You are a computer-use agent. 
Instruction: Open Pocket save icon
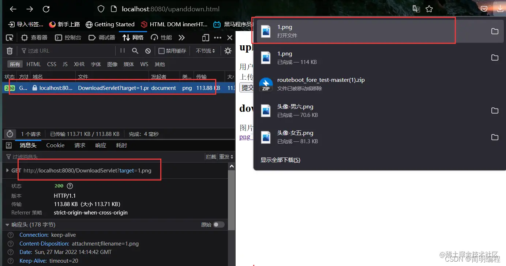click(x=484, y=9)
